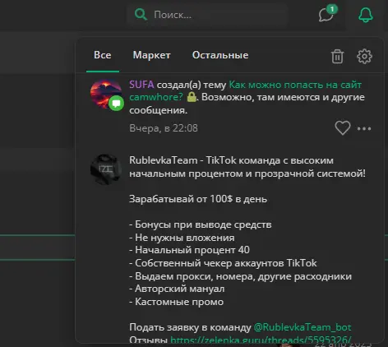The height and width of the screenshot is (347, 388).
Task: Switch to the Остальные tab
Action: [220, 55]
